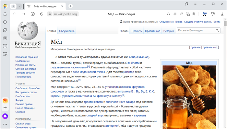Image resolution: width=227 pixels, height=129 pixels.
Task: Open a new tab with plus button
Action: [x=70, y=6]
